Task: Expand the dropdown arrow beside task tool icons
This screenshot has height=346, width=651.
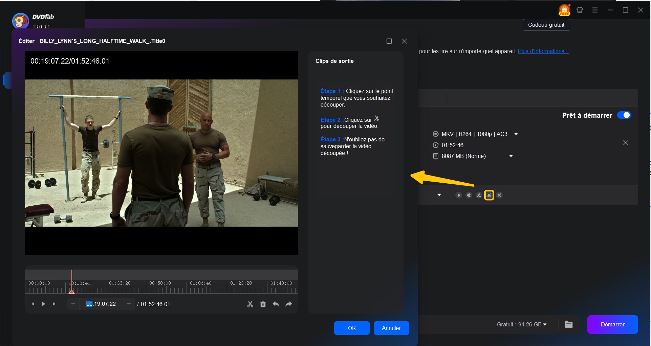Action: click(x=439, y=195)
